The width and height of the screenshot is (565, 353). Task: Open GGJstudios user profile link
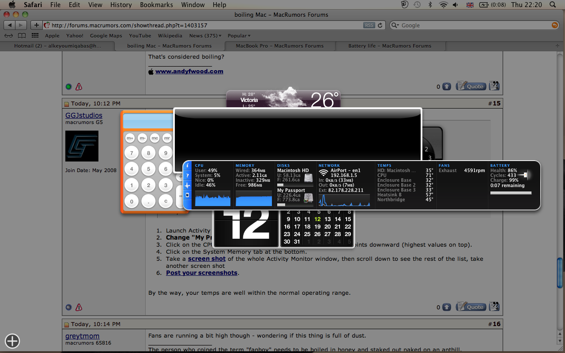[84, 115]
